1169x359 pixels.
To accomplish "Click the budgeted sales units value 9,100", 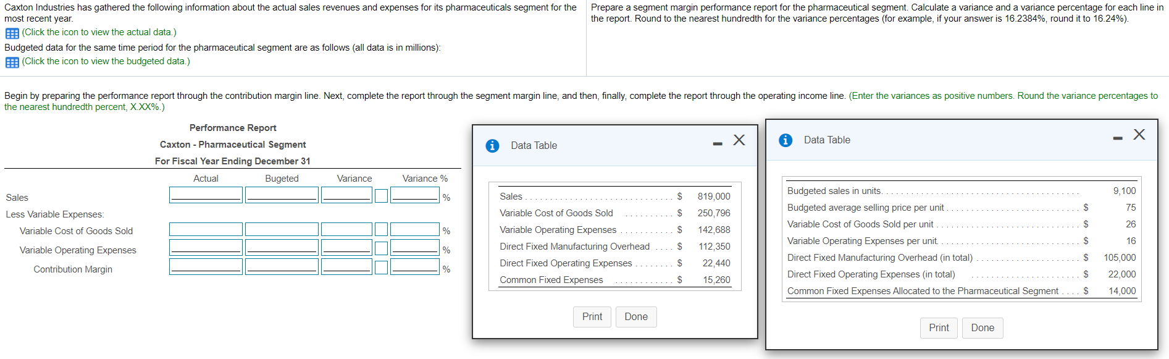I will click(x=1125, y=191).
